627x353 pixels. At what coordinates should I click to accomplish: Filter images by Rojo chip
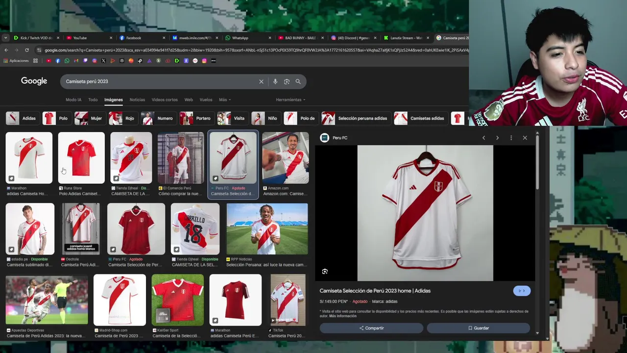click(x=122, y=118)
